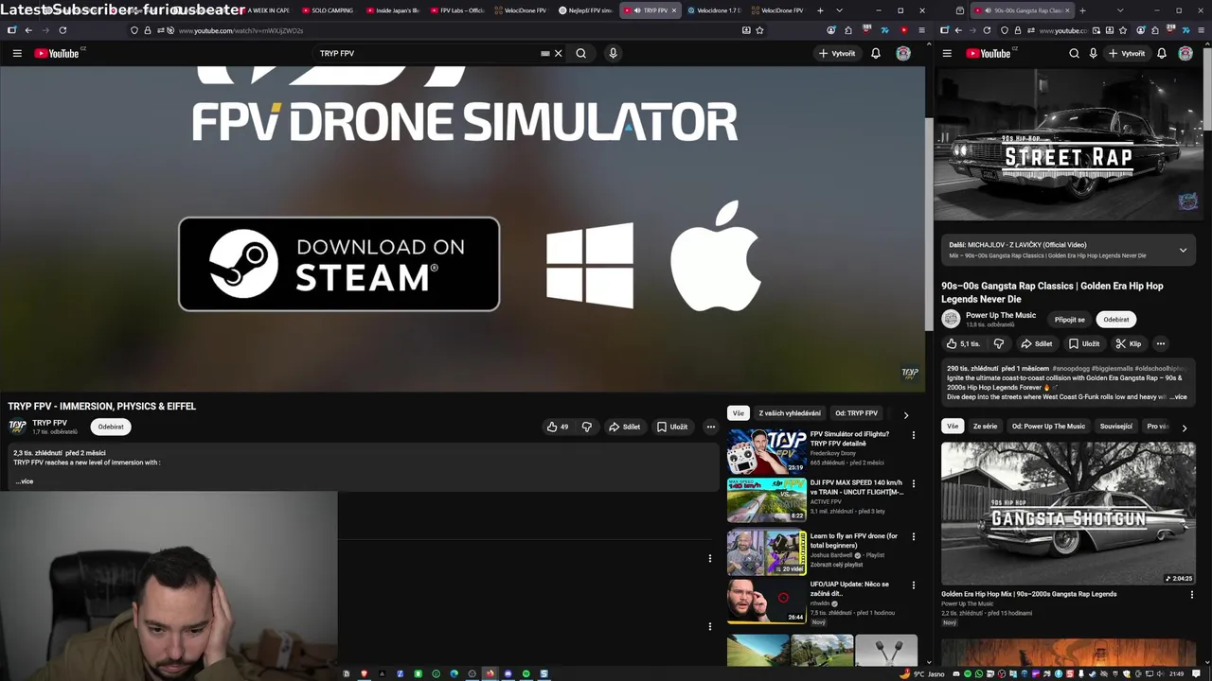Screen dimensions: 1212x681
Task: Open notifications bell in left YouTube window
Action: click(876, 53)
